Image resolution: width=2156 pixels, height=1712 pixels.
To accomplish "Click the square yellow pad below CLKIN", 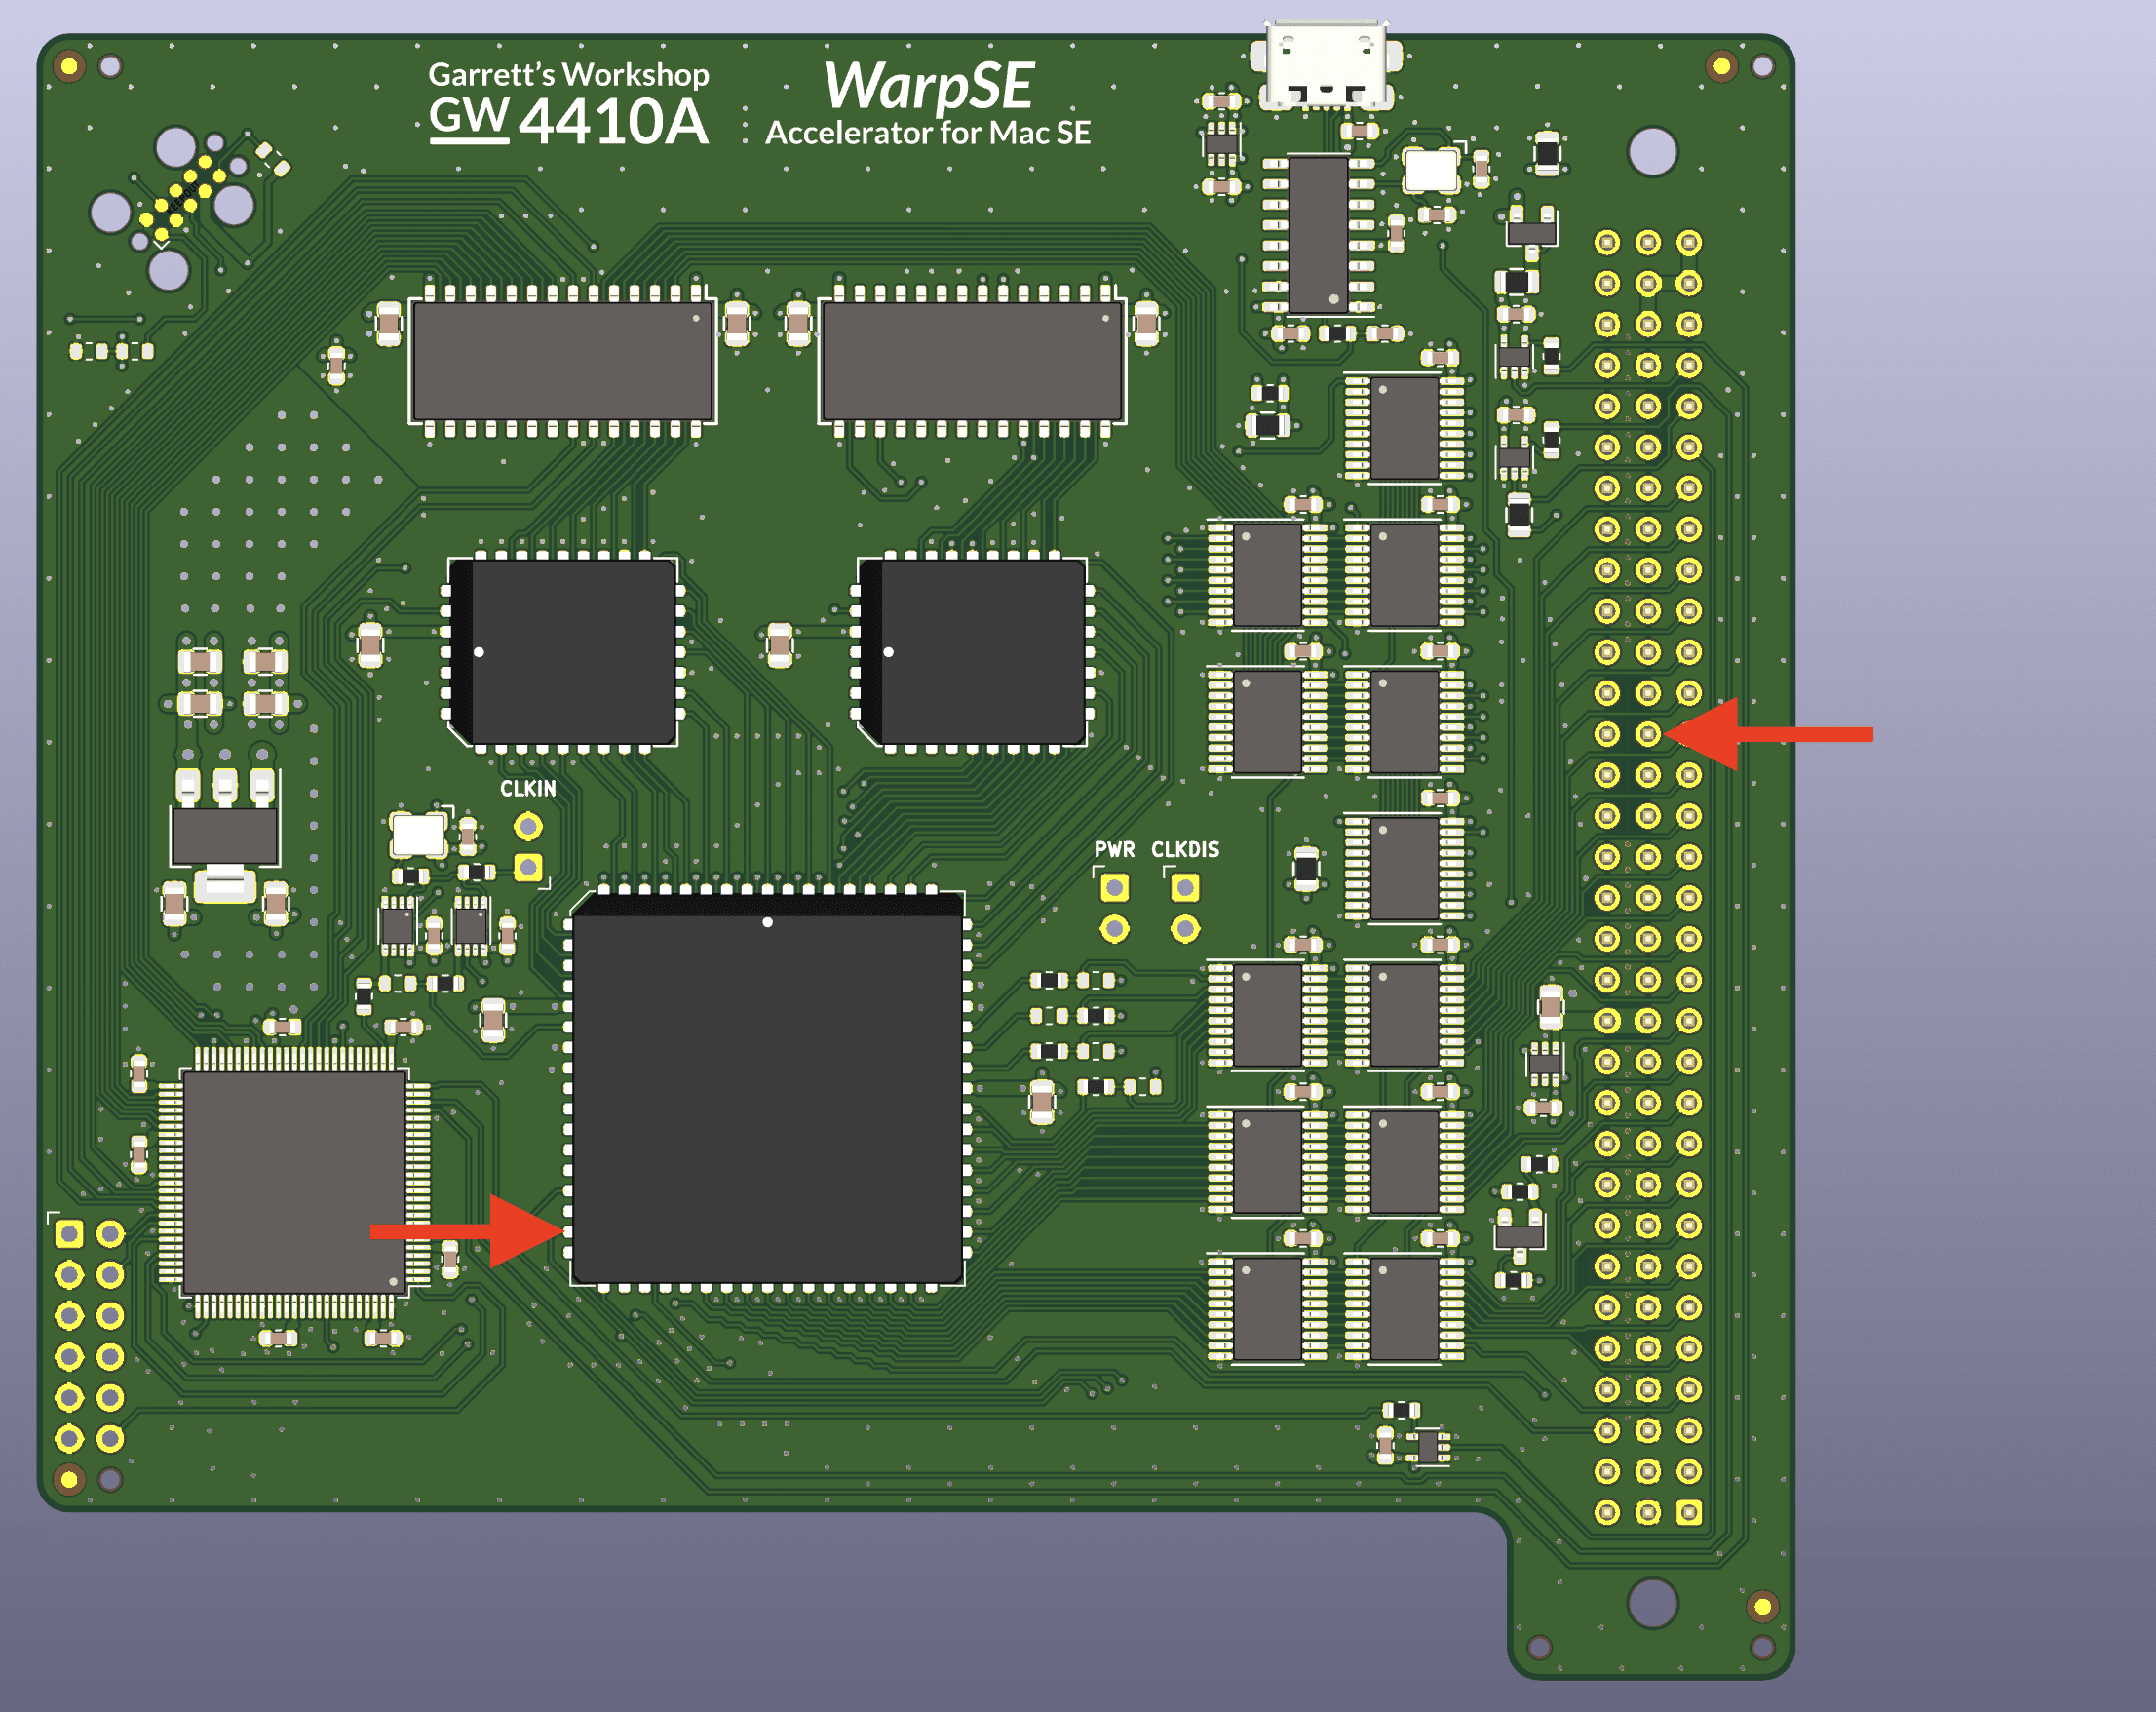I will pos(528,867).
